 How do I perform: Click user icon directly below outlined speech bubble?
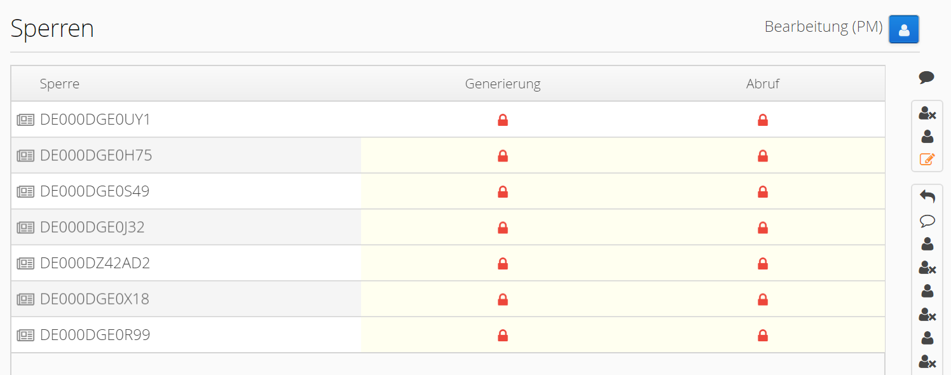[927, 243]
